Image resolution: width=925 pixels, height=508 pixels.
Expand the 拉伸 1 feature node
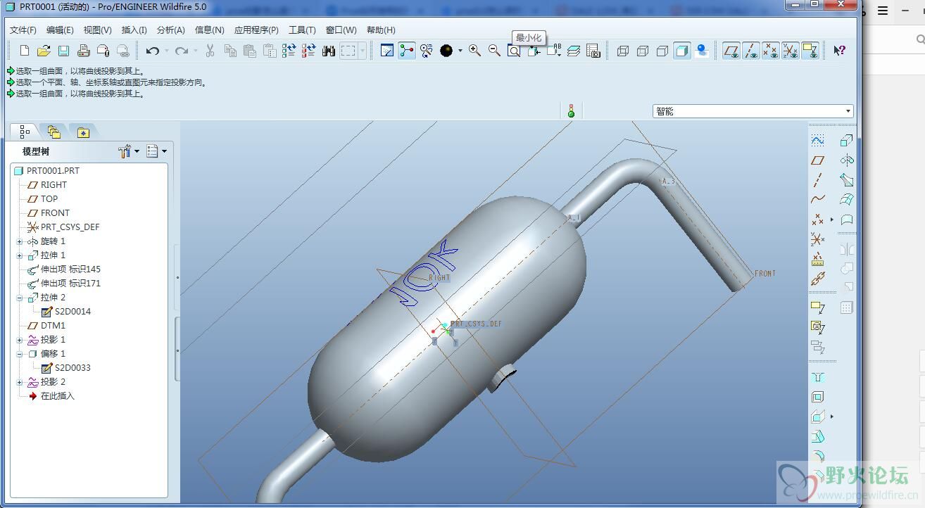pyautogui.click(x=20, y=255)
